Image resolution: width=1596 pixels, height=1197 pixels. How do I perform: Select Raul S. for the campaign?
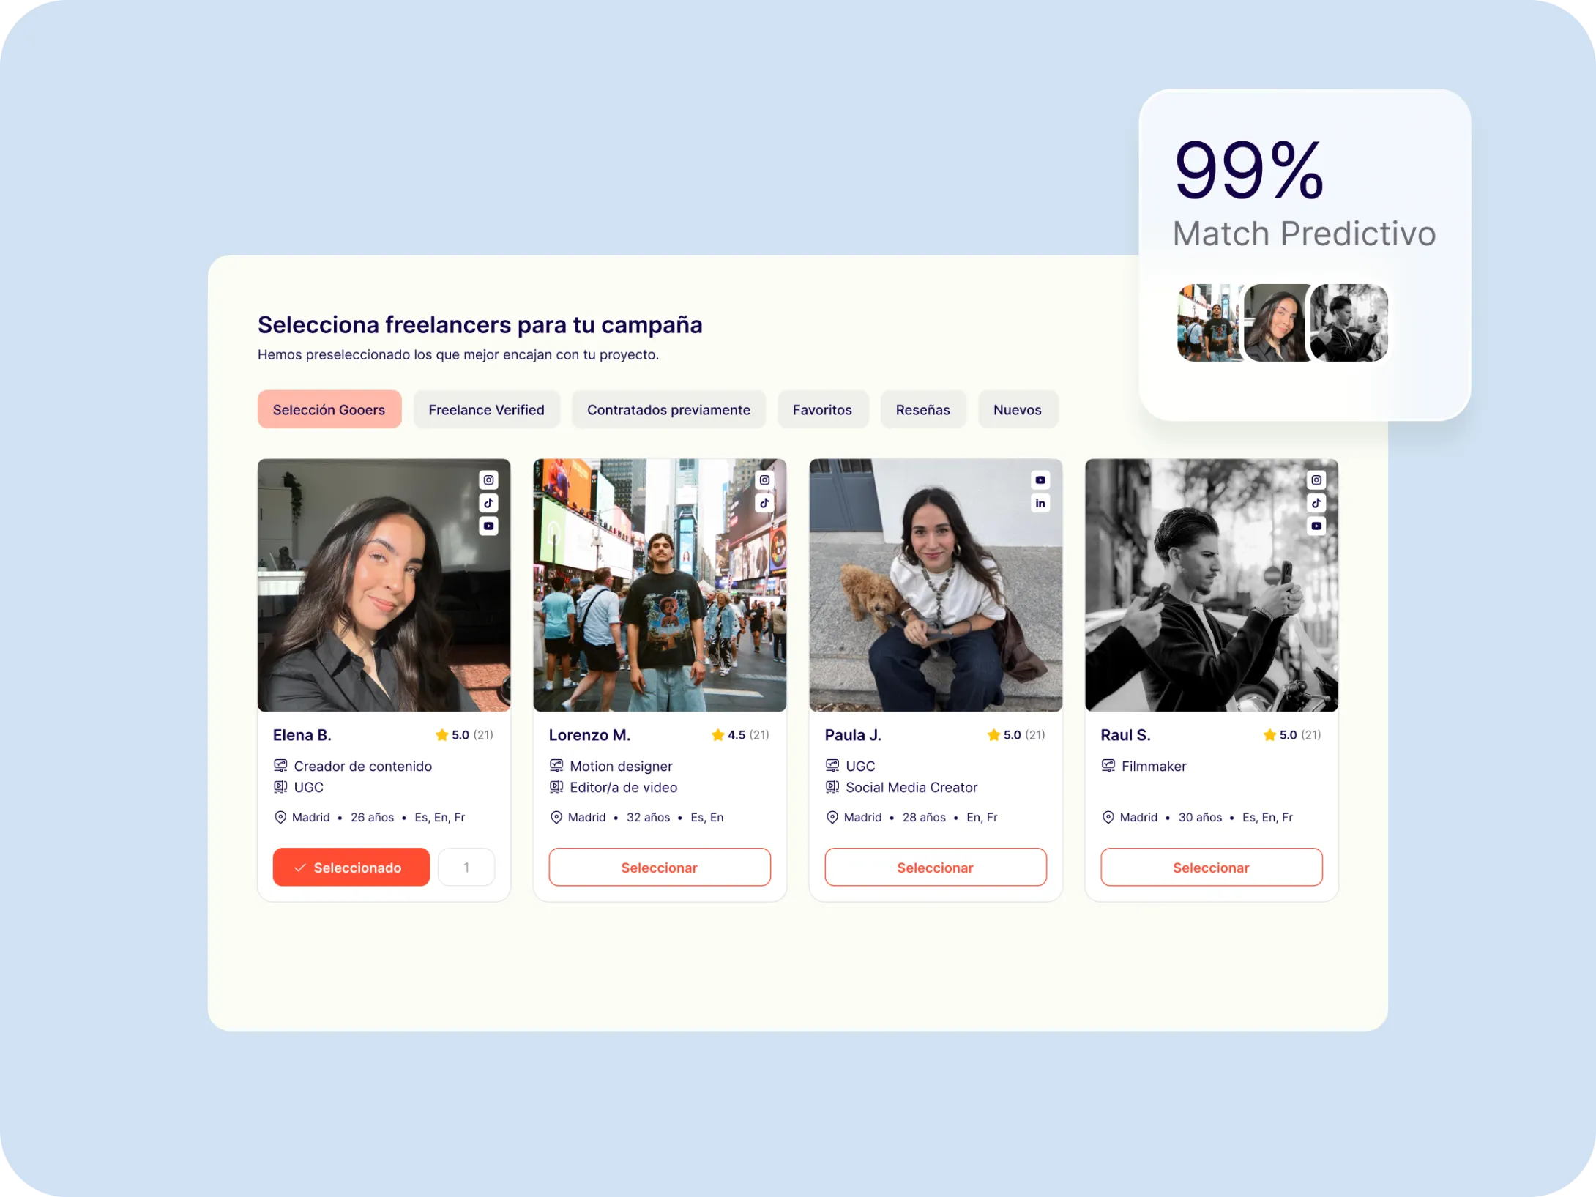click(1212, 868)
